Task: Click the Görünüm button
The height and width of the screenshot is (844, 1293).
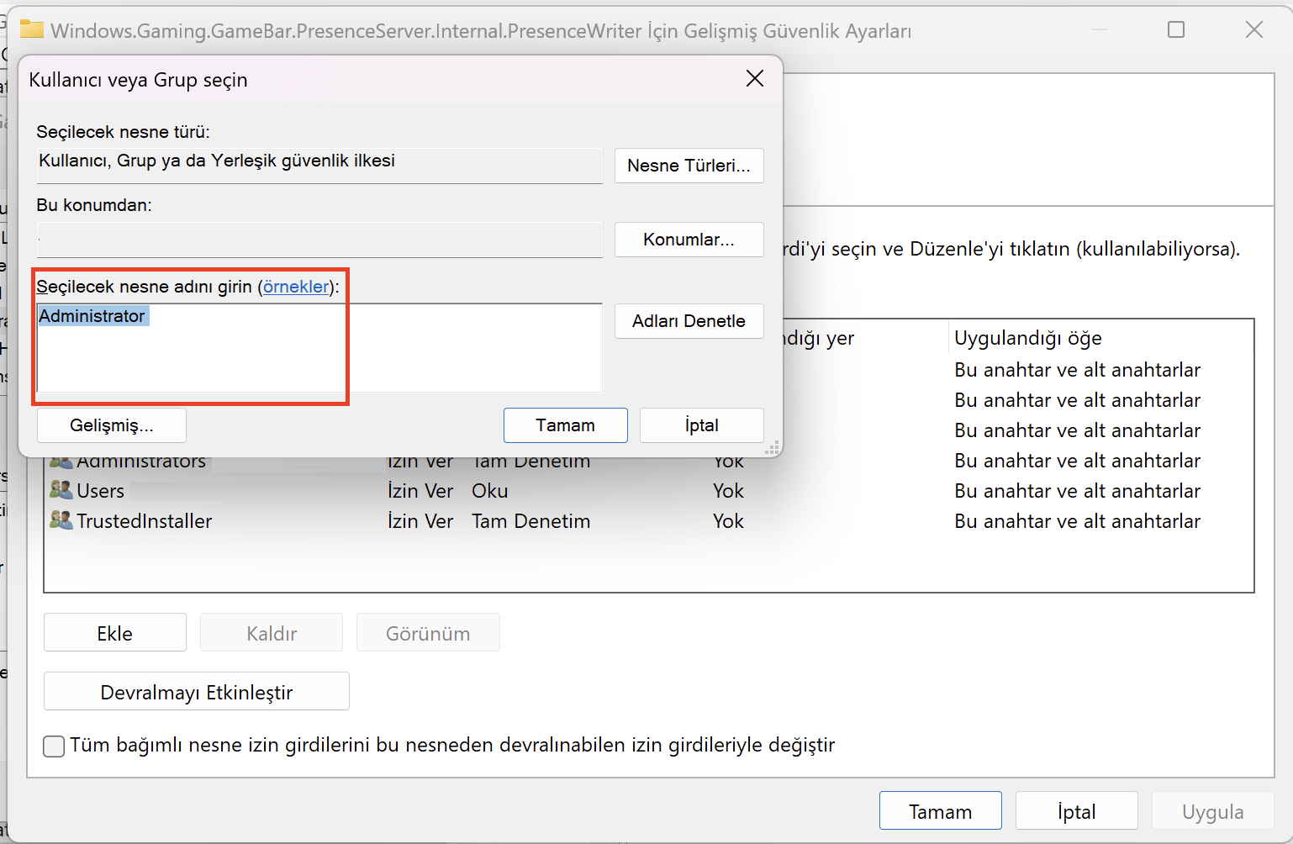Action: pos(428,632)
